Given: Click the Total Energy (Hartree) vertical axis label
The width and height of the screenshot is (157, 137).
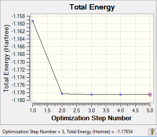Looking at the screenshot, I should click(6, 58).
